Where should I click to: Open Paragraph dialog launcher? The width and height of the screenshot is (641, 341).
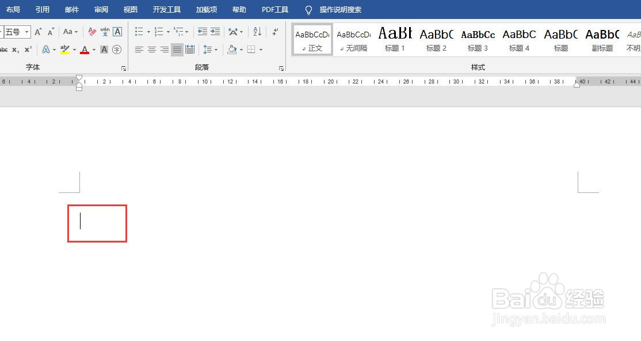coord(281,69)
